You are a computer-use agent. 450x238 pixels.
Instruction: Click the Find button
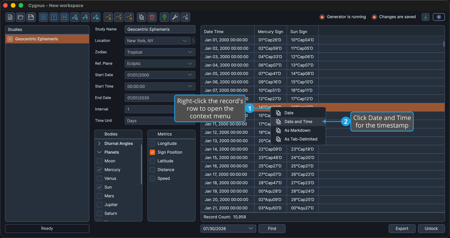pyautogui.click(x=272, y=229)
